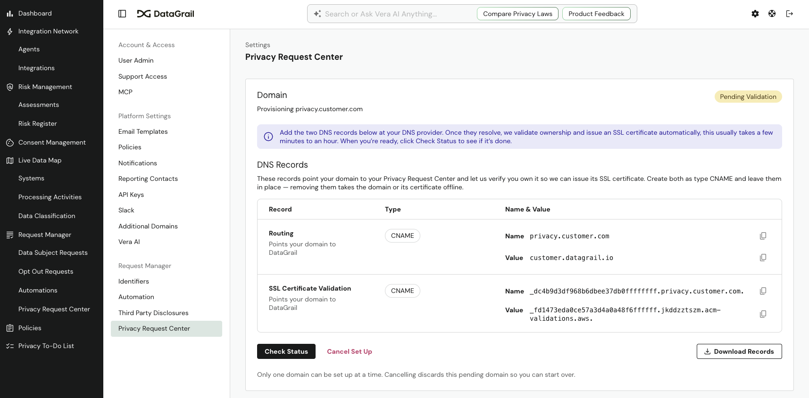Viewport: 809px width, 398px height.
Task: Copy the Routing record Name value
Action: click(x=763, y=236)
